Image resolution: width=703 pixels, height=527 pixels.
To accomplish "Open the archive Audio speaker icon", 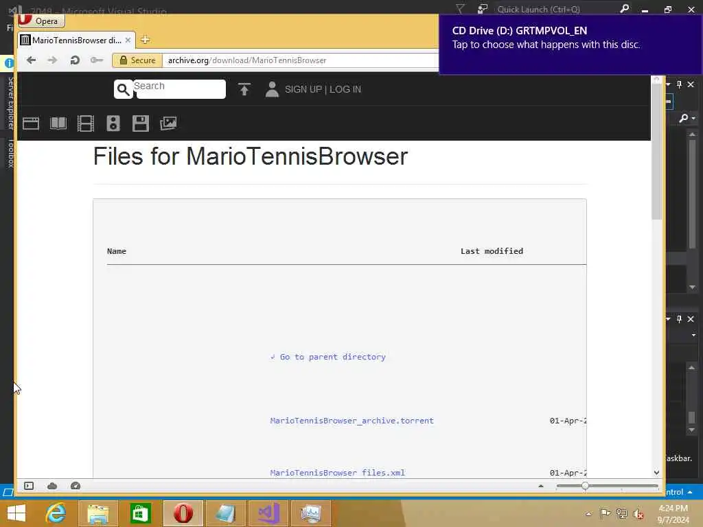I will click(x=113, y=124).
